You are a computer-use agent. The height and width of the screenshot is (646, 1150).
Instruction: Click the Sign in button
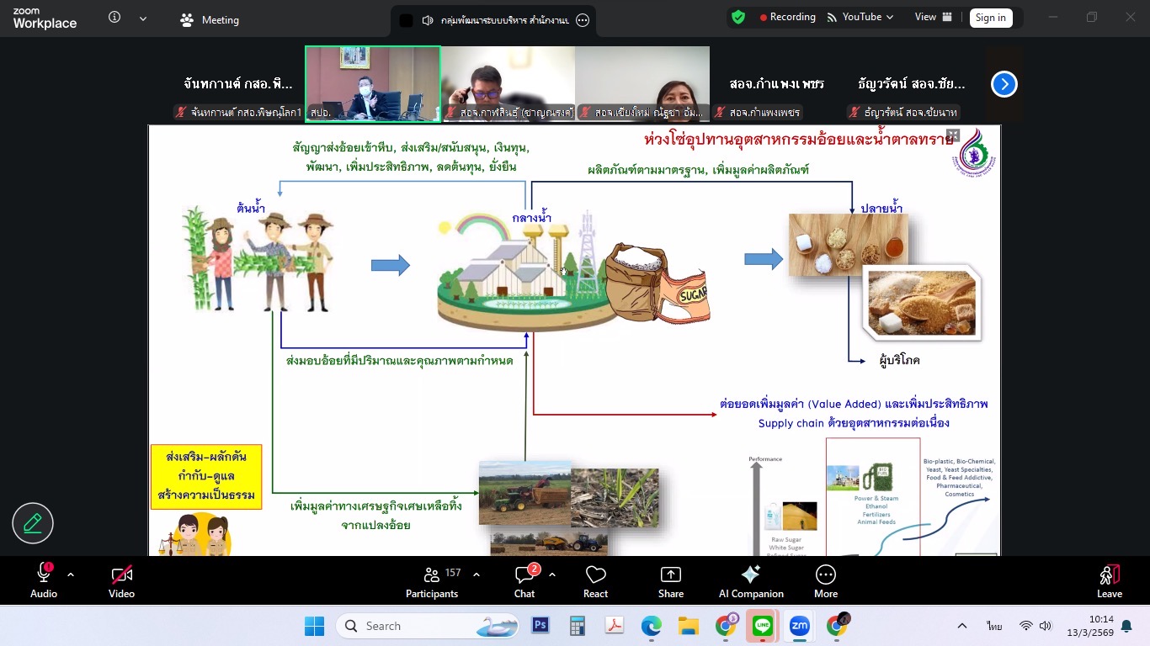(990, 18)
